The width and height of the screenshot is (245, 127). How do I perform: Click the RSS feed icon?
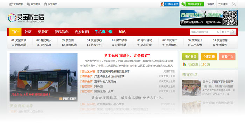pyautogui.click(x=234, y=4)
